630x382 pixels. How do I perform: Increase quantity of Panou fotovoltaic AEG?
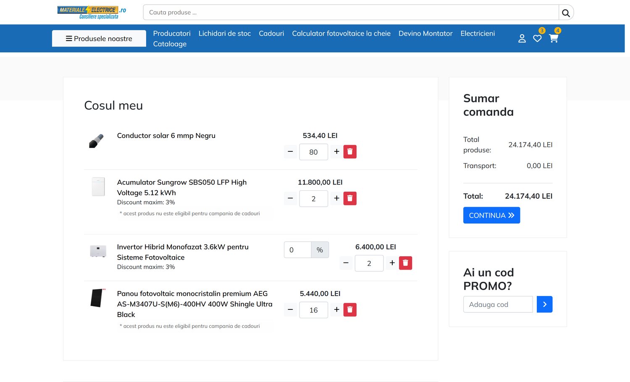coord(336,310)
